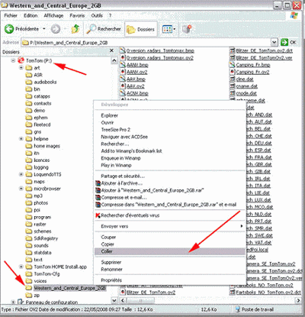The height and width of the screenshot is (317, 305).
Task: Open the address bar dropdown arrow
Action: (x=274, y=42)
